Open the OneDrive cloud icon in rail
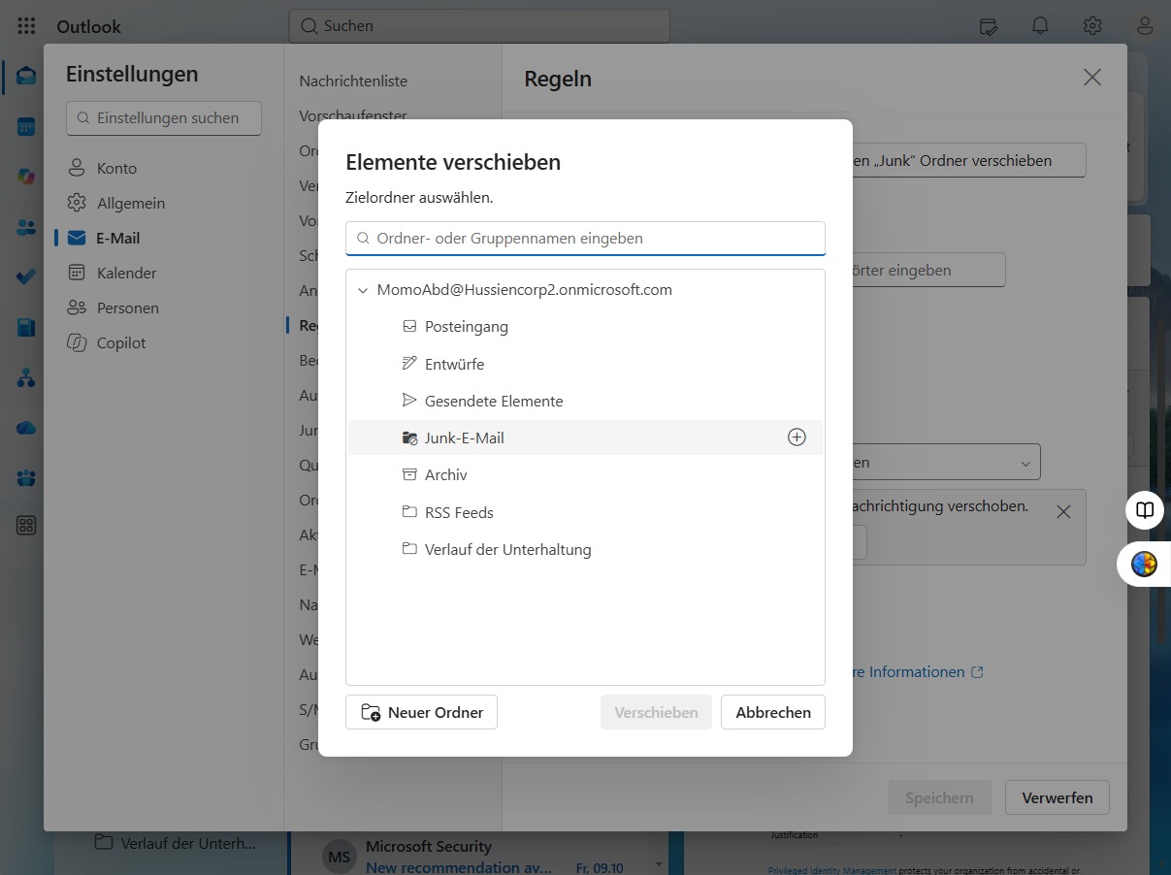This screenshot has width=1171, height=875. click(26, 428)
